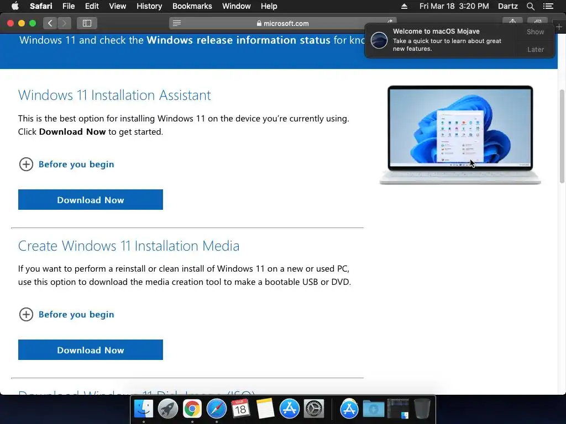Open a new Safari tab with plus

[x=559, y=26]
